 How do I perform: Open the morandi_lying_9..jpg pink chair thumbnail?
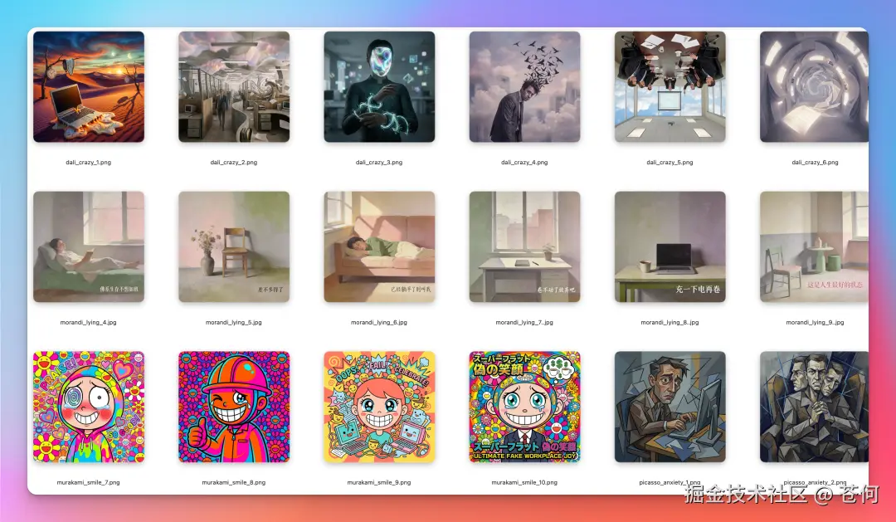coord(815,246)
